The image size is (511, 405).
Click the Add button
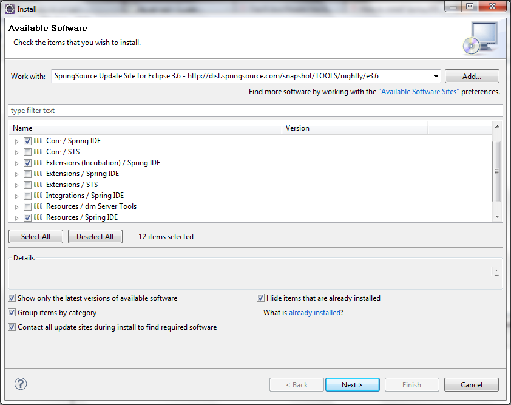click(472, 76)
